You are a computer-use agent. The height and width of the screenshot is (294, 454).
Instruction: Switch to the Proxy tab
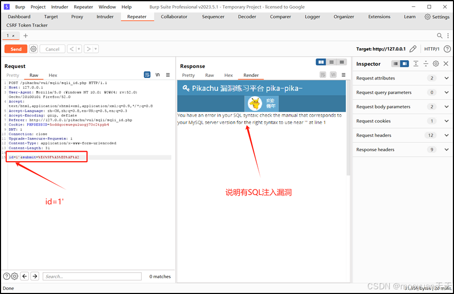pos(77,17)
